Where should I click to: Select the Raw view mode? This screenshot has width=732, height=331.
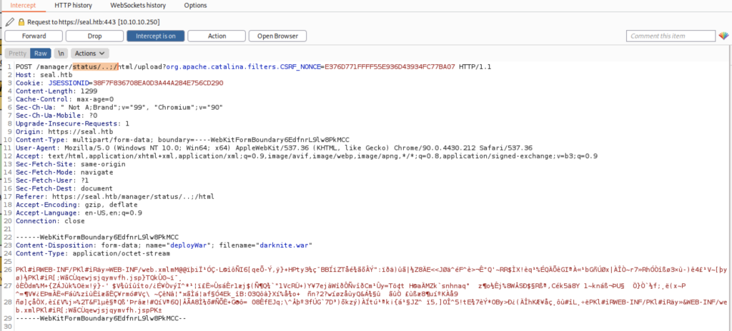point(41,54)
